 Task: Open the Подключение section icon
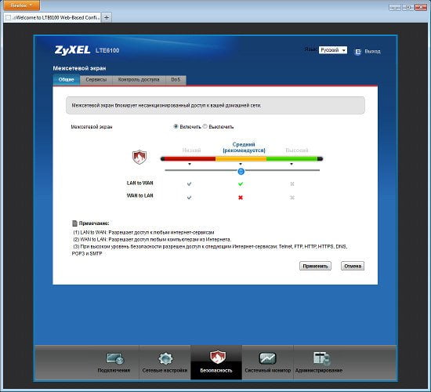click(115, 359)
